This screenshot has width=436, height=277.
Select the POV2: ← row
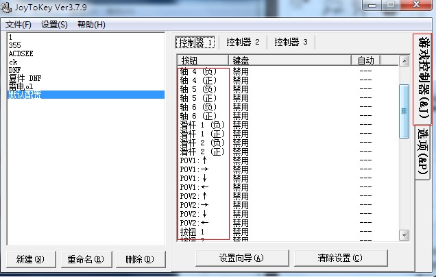(x=288, y=223)
